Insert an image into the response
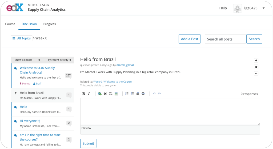Screen dimensions: 273x149 tap(116, 94)
